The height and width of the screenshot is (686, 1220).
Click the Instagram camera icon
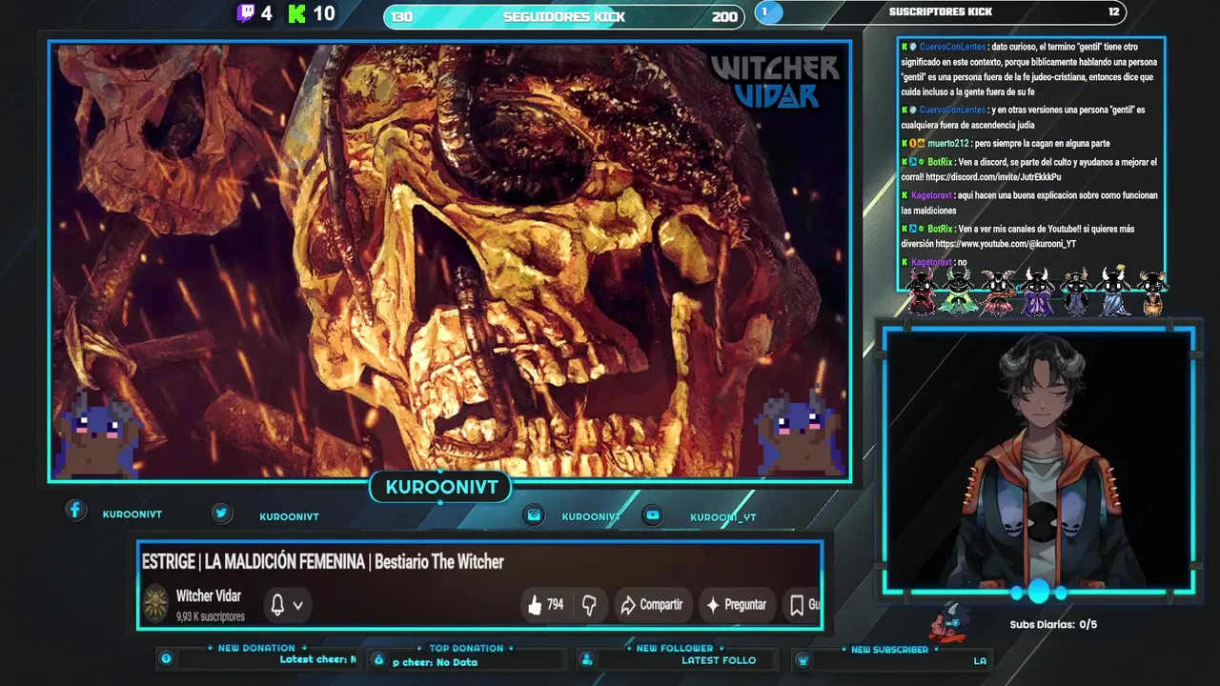pos(535,514)
